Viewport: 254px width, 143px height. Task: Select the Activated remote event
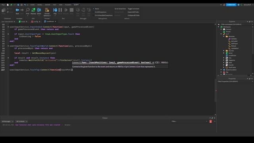click(234, 41)
